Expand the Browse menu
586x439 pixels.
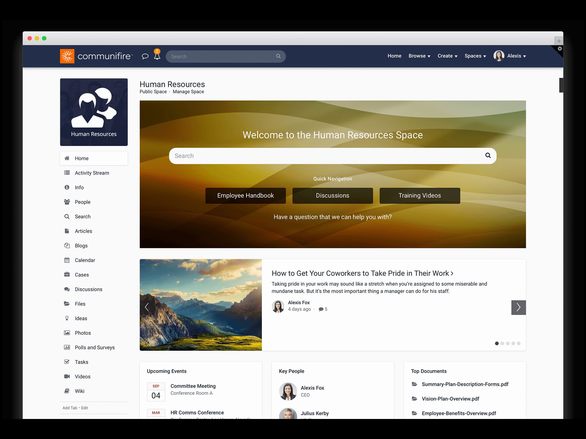(x=419, y=56)
